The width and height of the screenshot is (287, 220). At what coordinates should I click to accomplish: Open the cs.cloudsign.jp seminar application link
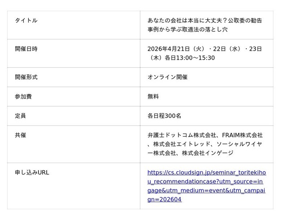click(x=206, y=185)
